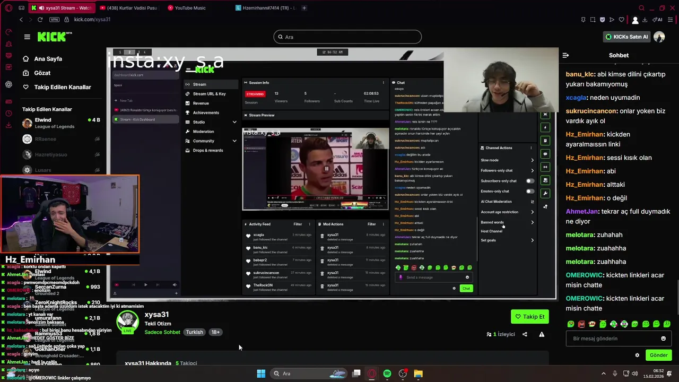Open Spotify from the taskbar
Viewport: 679px width, 382px height.
(387, 374)
